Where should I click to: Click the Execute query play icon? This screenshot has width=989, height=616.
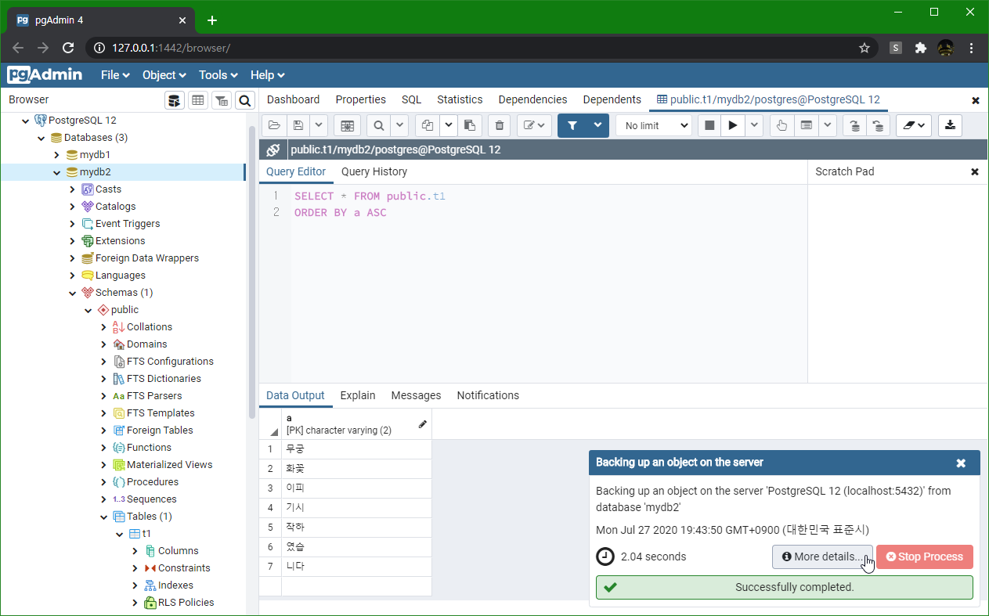click(733, 125)
